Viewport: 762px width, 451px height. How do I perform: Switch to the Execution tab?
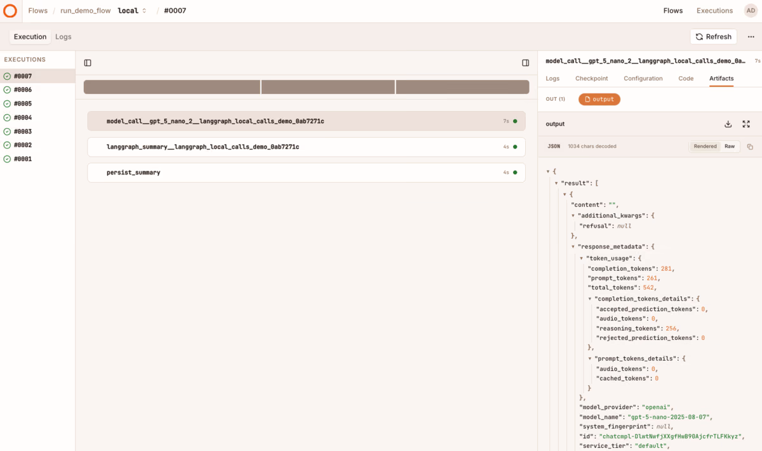pos(30,37)
